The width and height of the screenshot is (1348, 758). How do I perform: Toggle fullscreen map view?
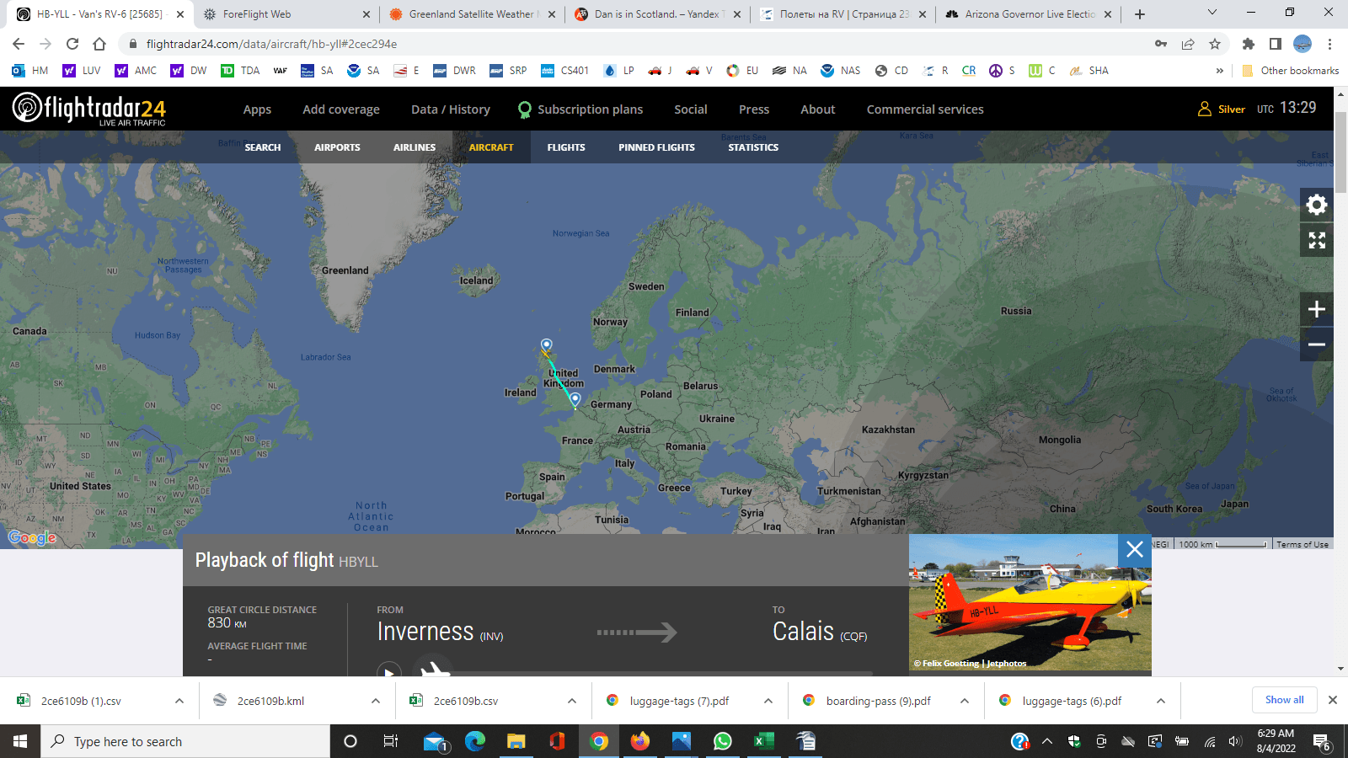(1316, 240)
